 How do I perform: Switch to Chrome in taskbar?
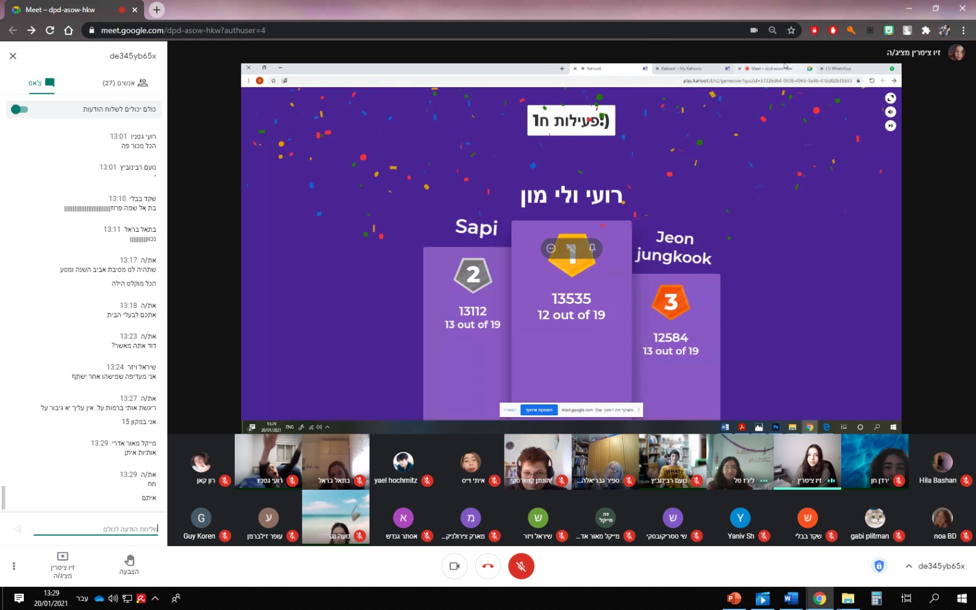pyautogui.click(x=819, y=598)
